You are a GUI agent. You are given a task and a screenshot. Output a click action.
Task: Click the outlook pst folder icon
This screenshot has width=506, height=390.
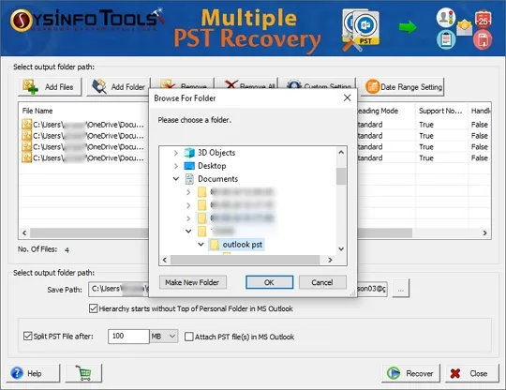215,245
